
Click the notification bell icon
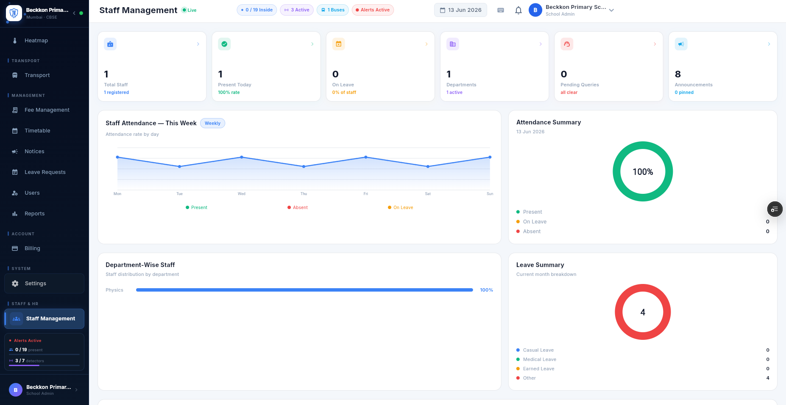[518, 10]
